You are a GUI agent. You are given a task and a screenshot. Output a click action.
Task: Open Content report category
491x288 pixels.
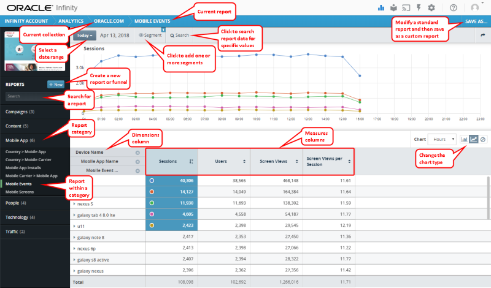17,126
